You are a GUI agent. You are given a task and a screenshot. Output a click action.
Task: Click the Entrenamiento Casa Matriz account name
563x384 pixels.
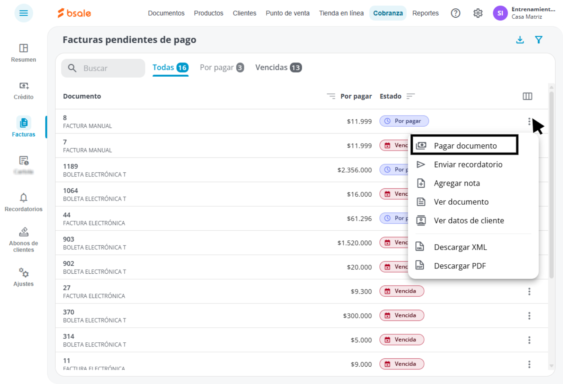(533, 13)
